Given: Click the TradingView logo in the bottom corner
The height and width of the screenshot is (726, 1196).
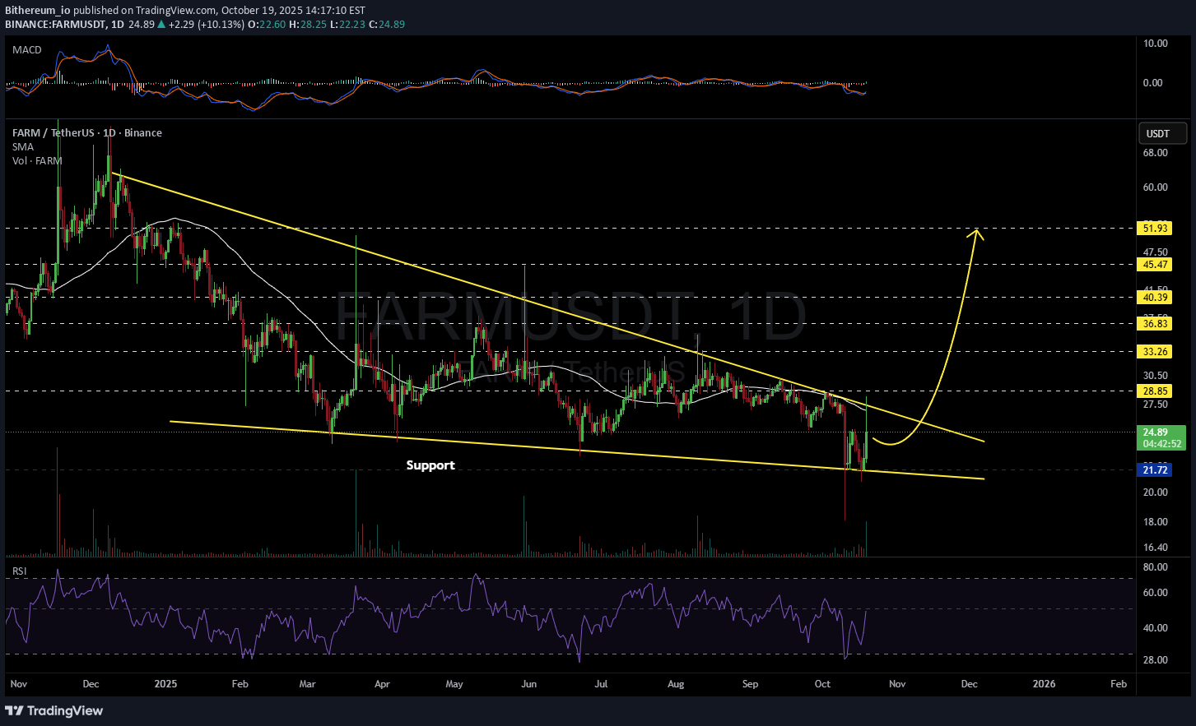Looking at the screenshot, I should 54,710.
